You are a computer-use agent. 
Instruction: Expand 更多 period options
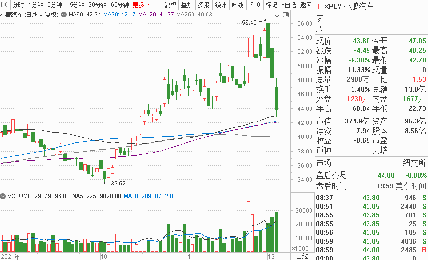[x=141, y=5]
